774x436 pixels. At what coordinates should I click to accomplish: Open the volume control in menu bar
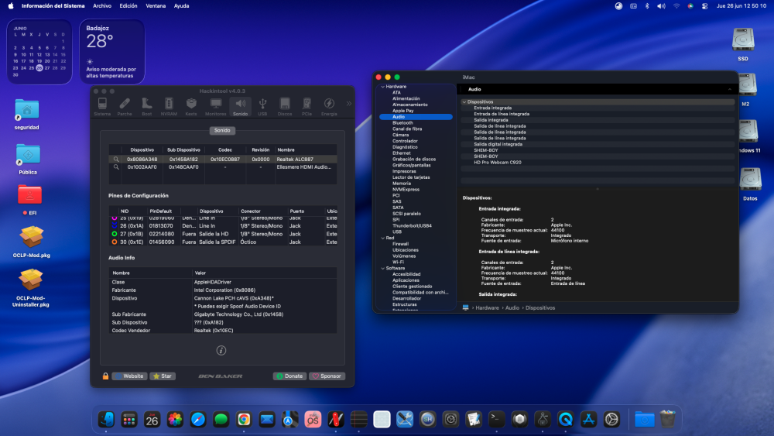661,6
